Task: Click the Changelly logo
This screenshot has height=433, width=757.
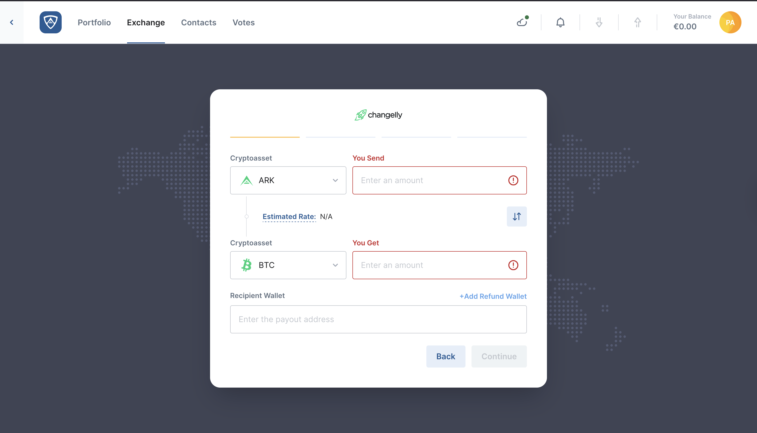Action: point(378,115)
